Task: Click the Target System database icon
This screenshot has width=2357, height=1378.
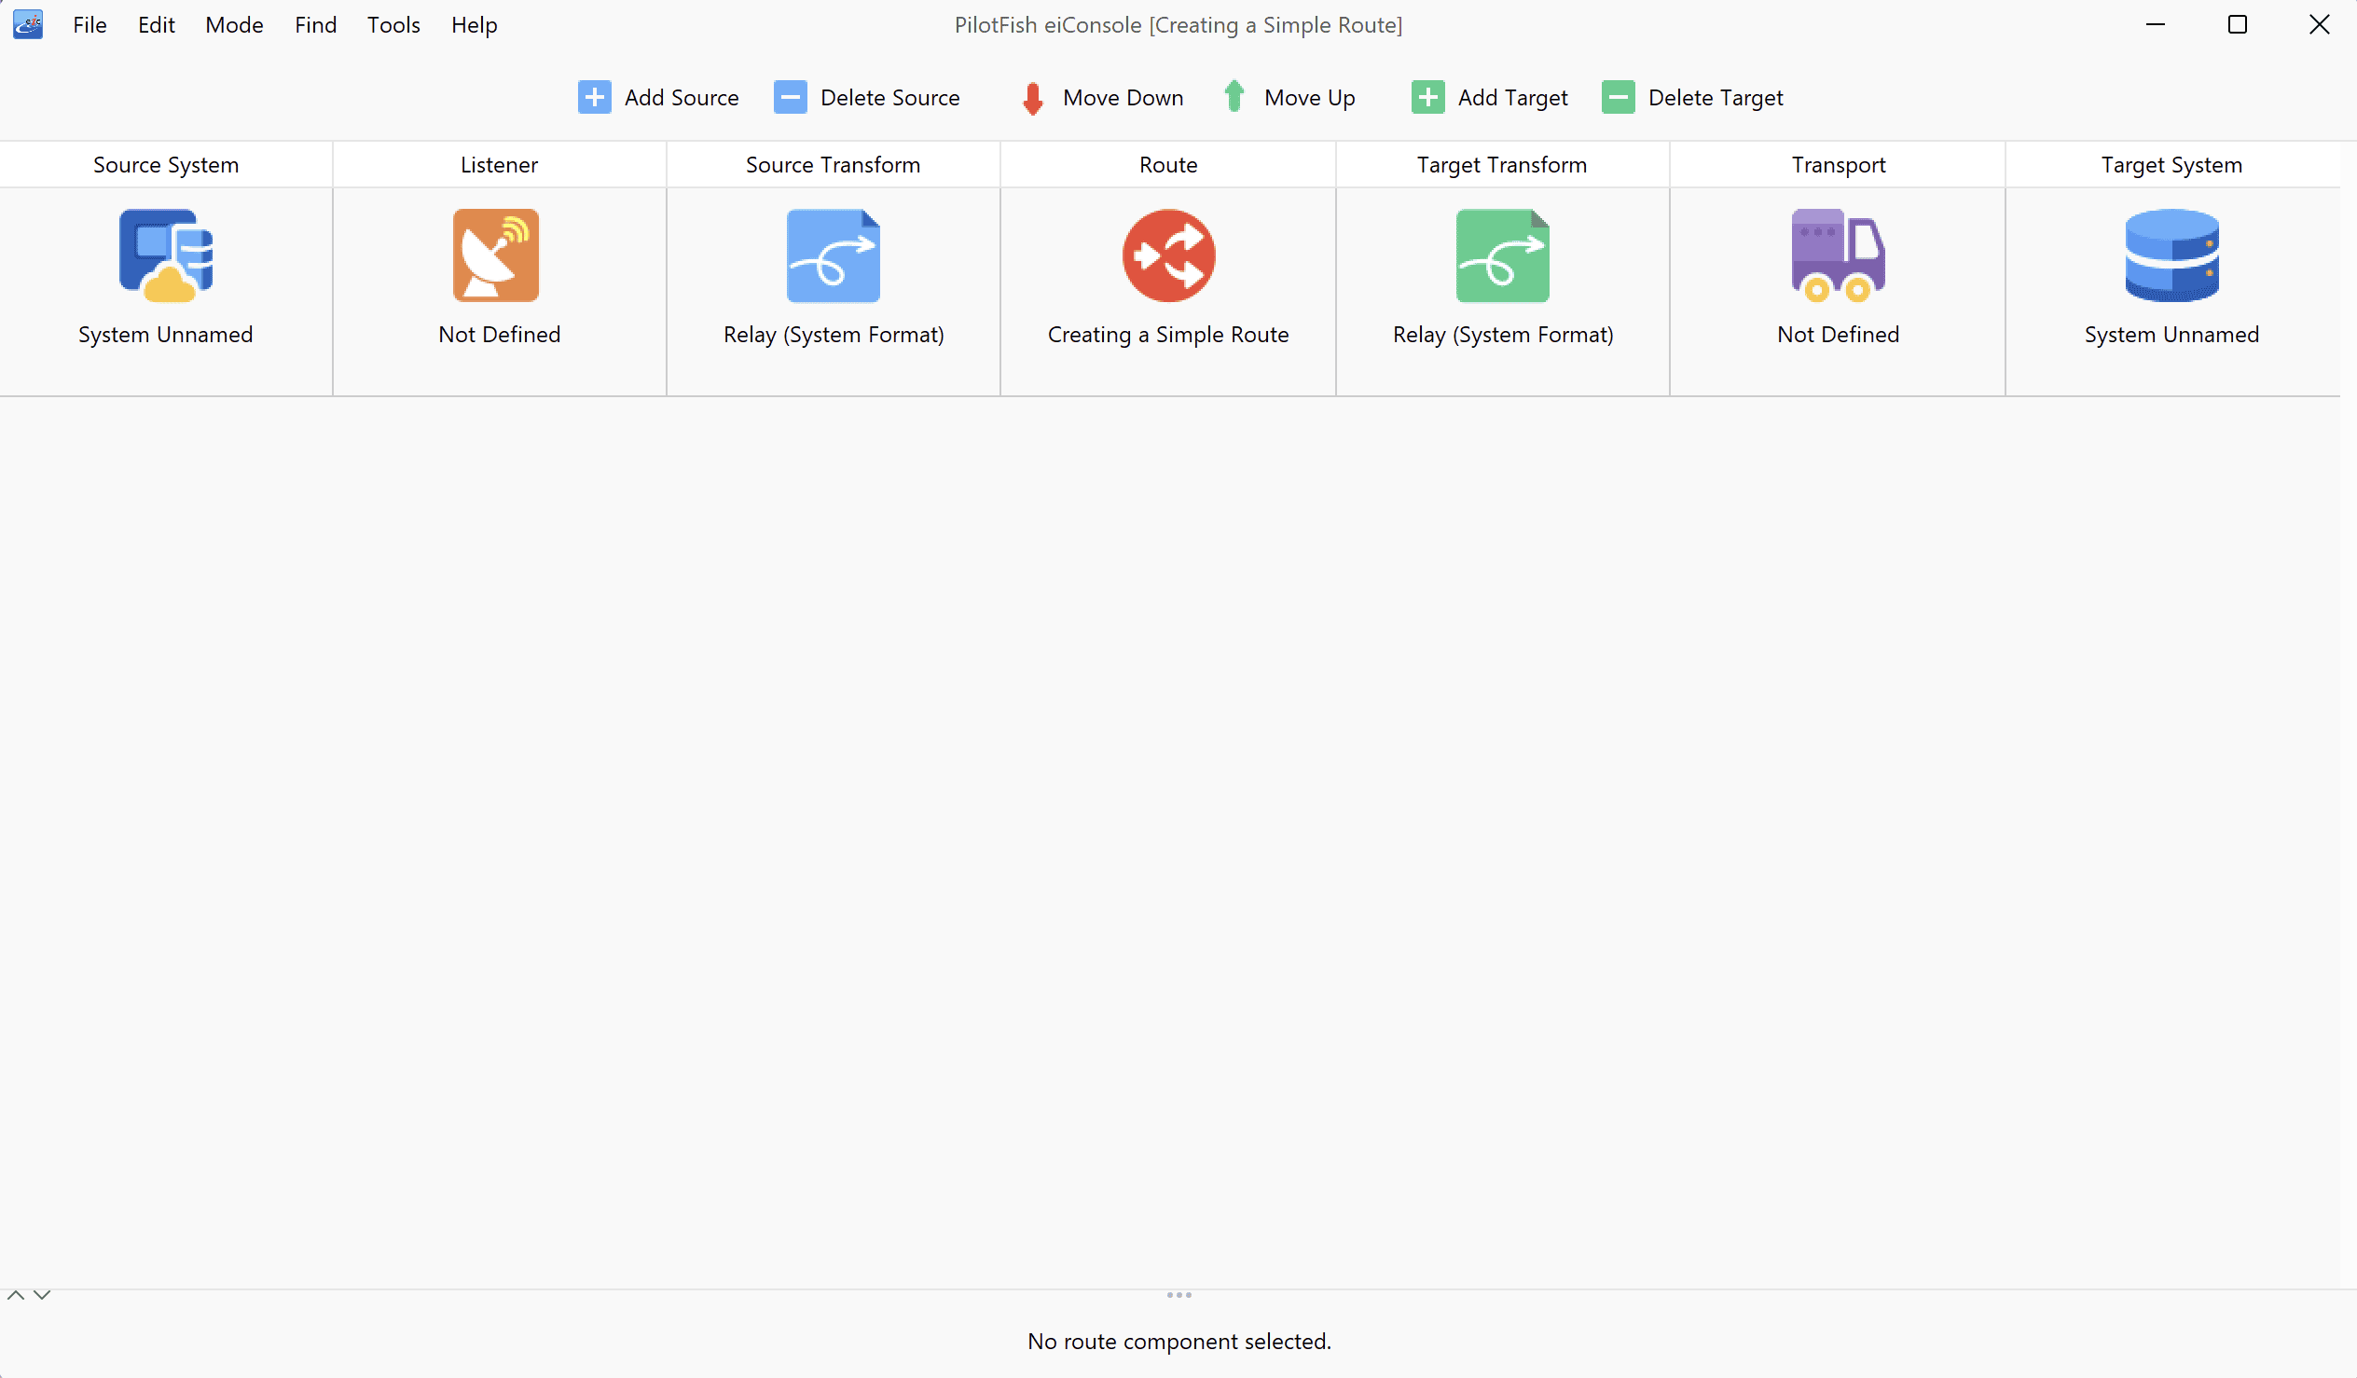Action: pyautogui.click(x=2171, y=255)
